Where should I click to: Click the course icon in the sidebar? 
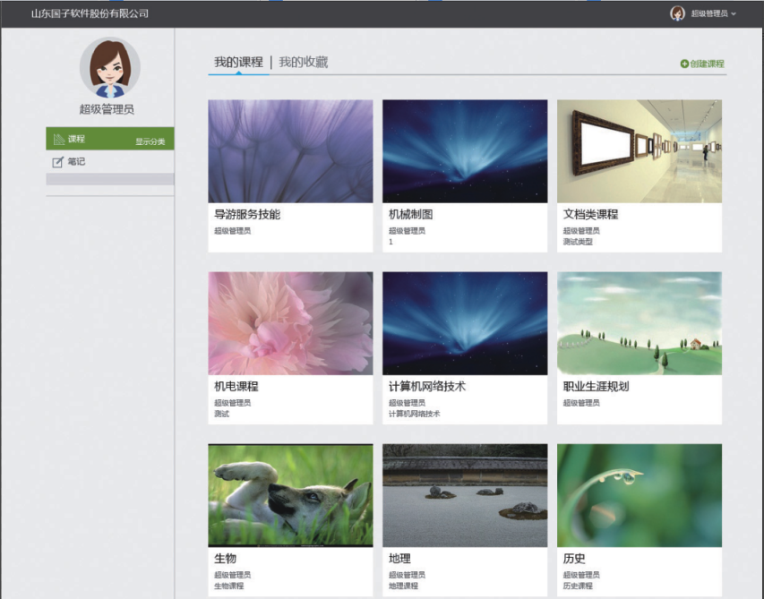59,140
